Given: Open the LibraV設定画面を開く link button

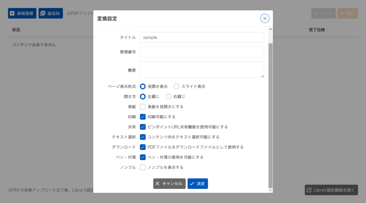Looking at the screenshot, I should [x=331, y=190].
